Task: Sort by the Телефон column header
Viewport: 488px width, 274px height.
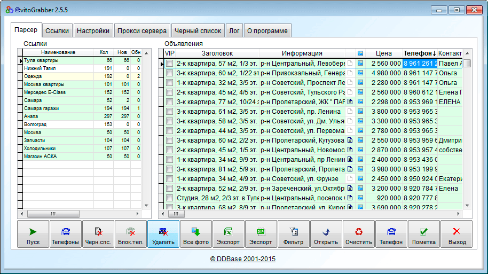Action: click(420, 53)
